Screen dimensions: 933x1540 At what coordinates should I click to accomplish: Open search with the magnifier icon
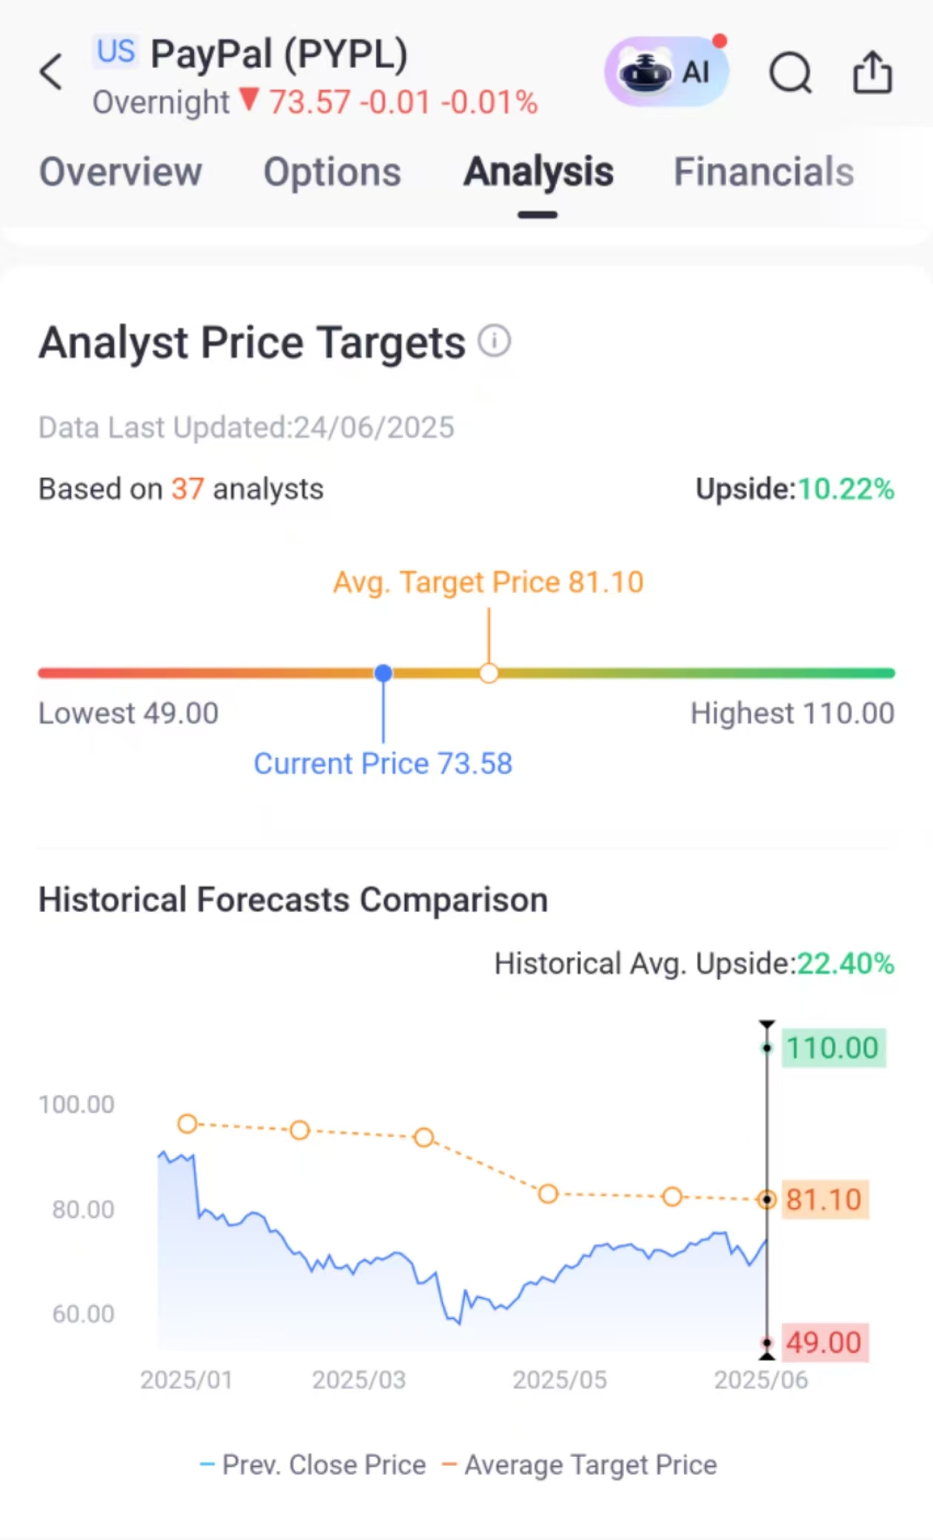(x=791, y=73)
